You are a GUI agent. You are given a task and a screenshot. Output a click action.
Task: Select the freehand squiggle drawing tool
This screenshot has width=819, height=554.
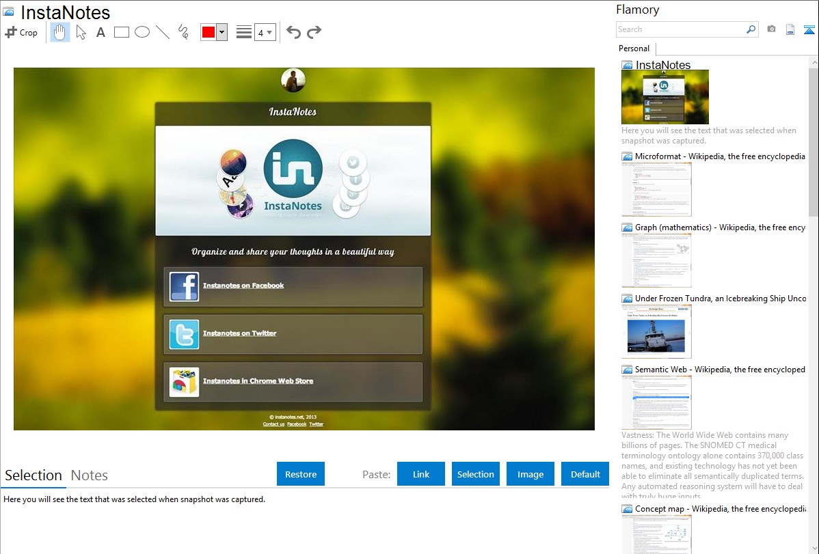[183, 32]
